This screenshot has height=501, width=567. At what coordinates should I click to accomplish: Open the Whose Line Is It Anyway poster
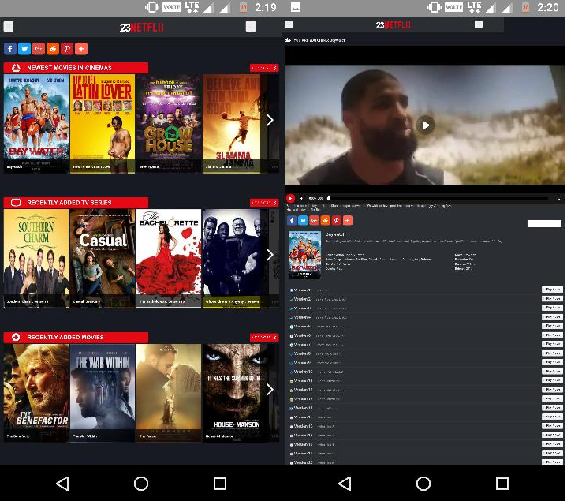click(x=231, y=259)
